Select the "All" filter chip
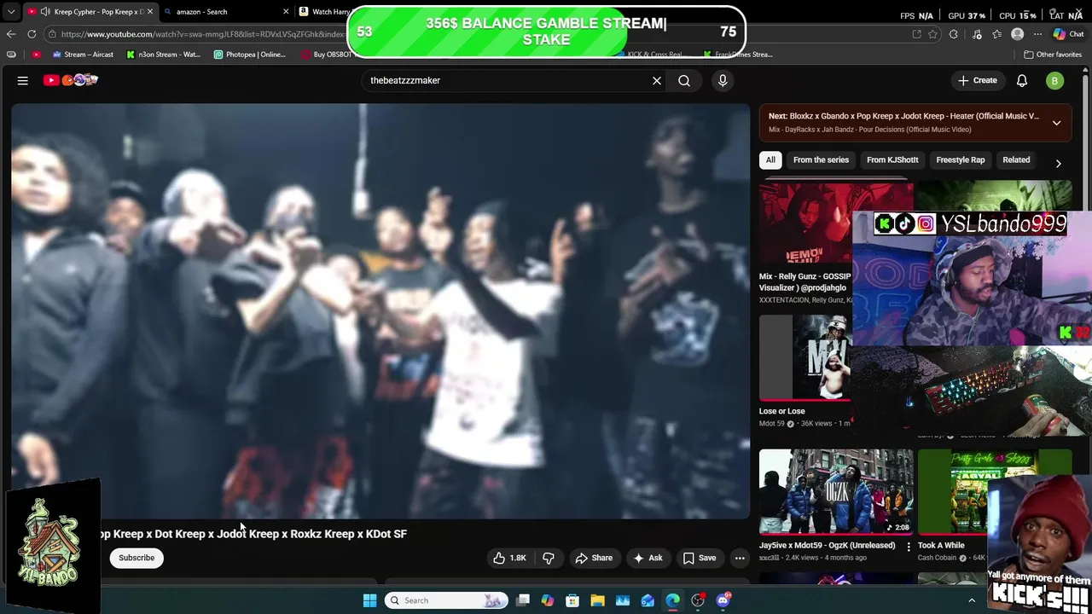The height and width of the screenshot is (614, 1092). pyautogui.click(x=770, y=160)
